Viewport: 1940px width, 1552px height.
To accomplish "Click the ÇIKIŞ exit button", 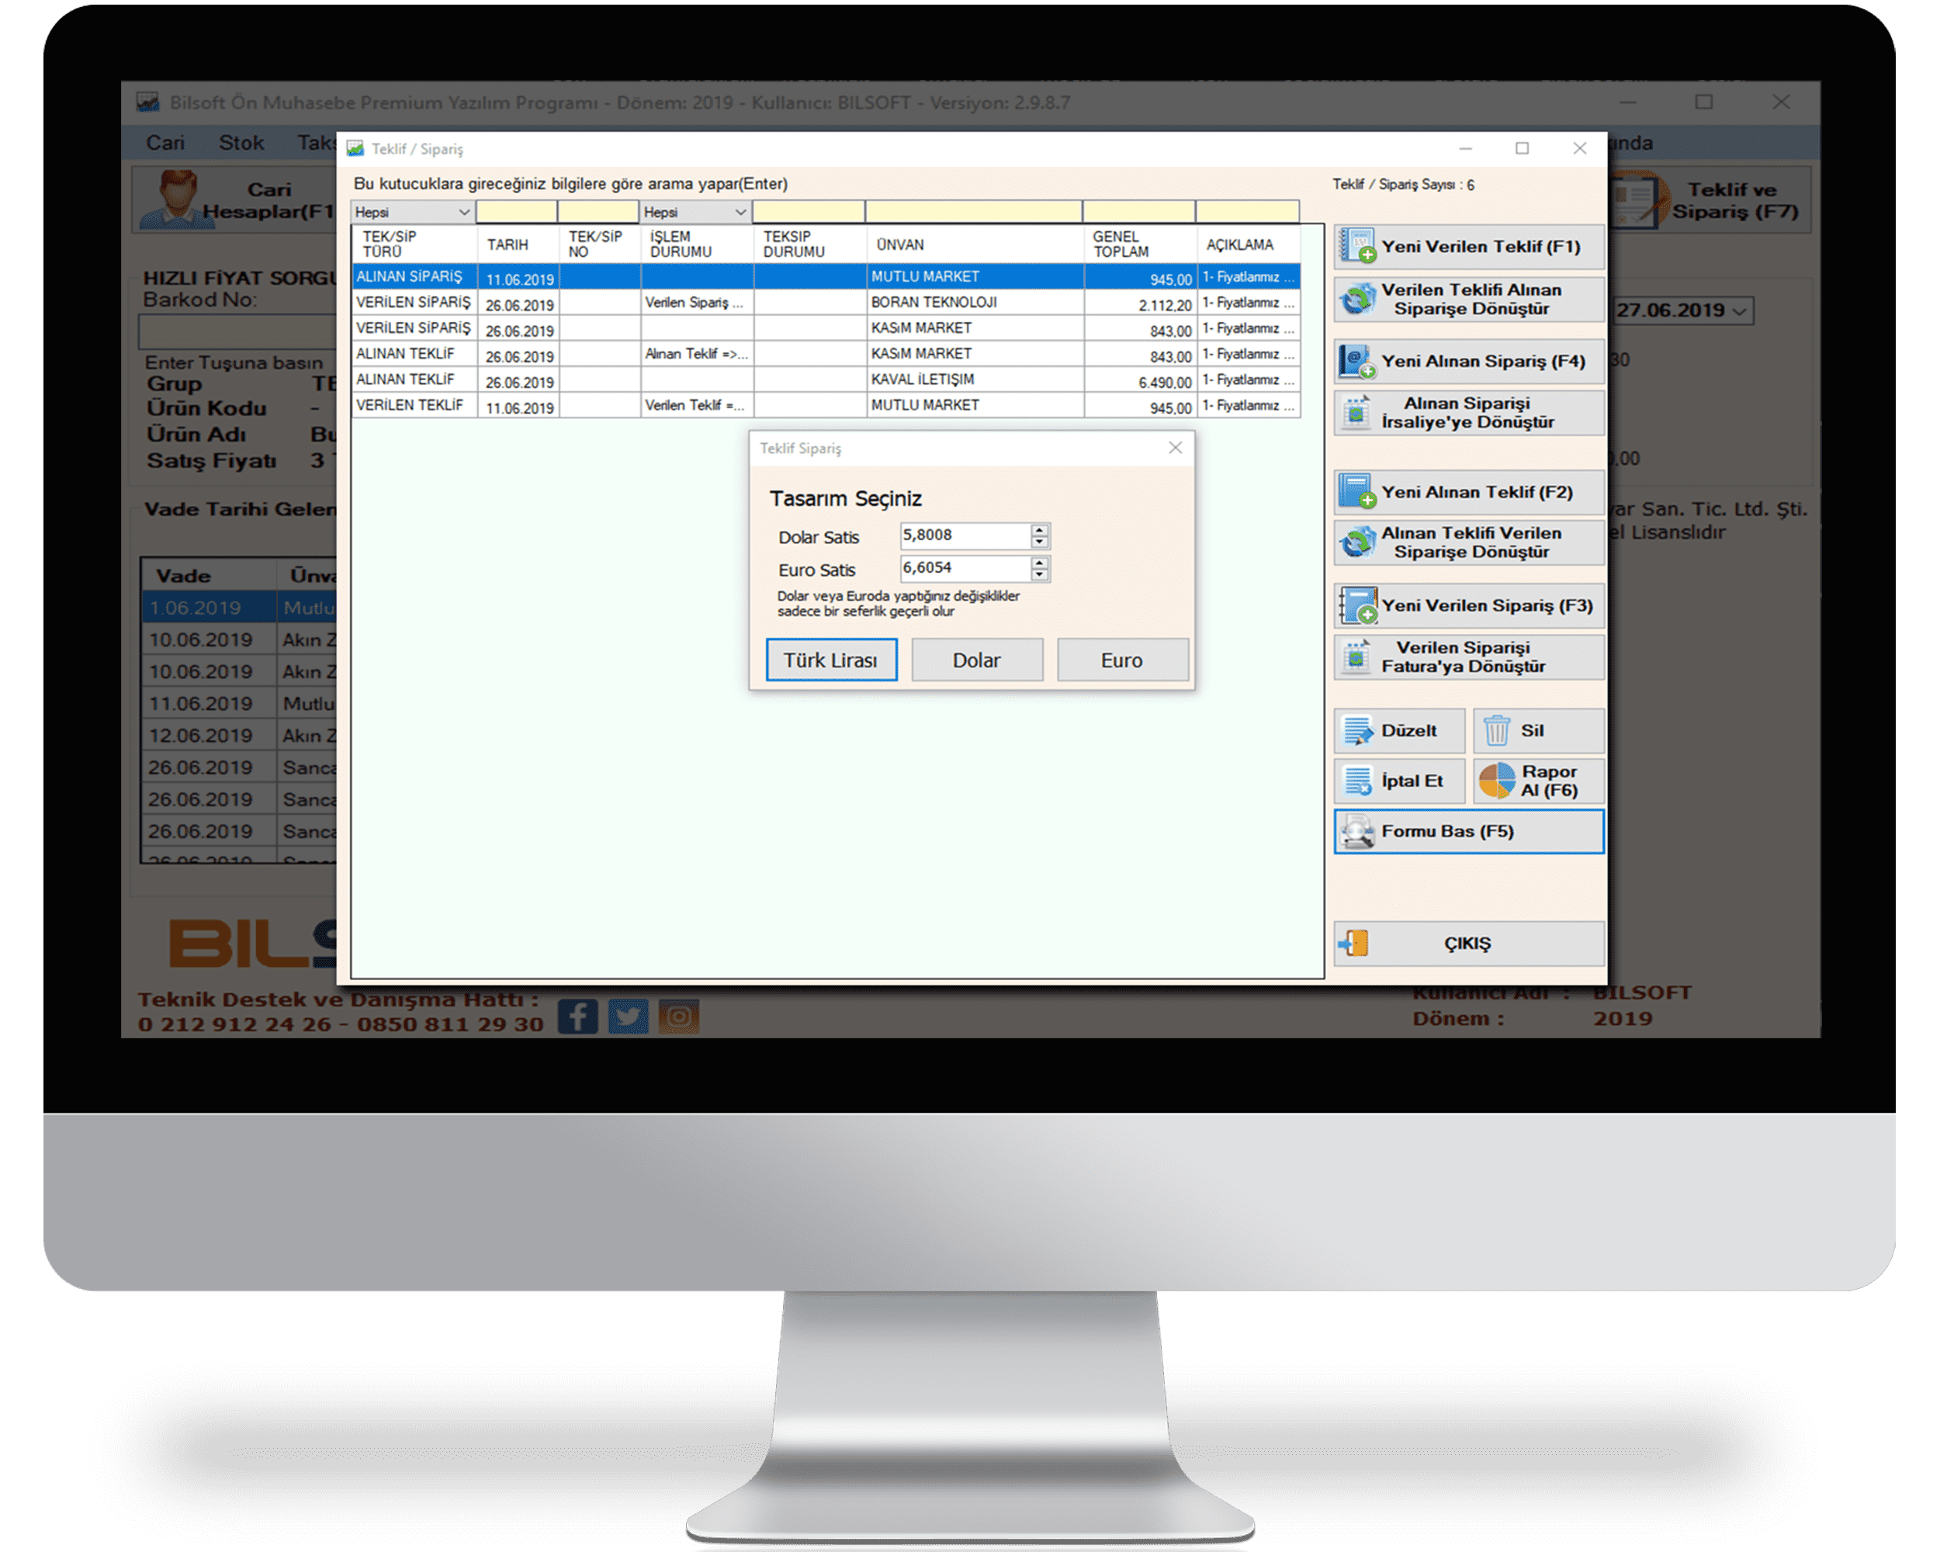I will 1467,944.
